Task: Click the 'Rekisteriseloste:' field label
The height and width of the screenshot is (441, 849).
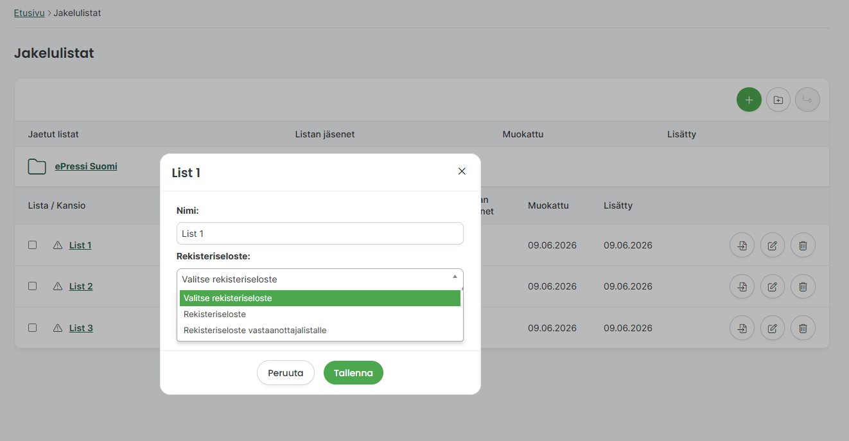Action: tap(213, 256)
